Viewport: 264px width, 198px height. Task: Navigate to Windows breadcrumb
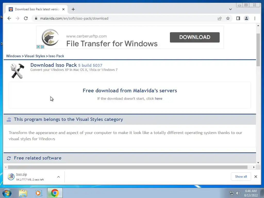[13, 56]
